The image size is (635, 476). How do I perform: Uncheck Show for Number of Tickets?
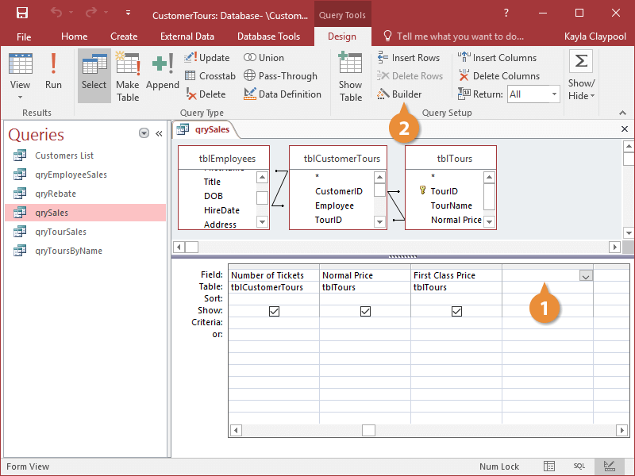click(x=274, y=312)
